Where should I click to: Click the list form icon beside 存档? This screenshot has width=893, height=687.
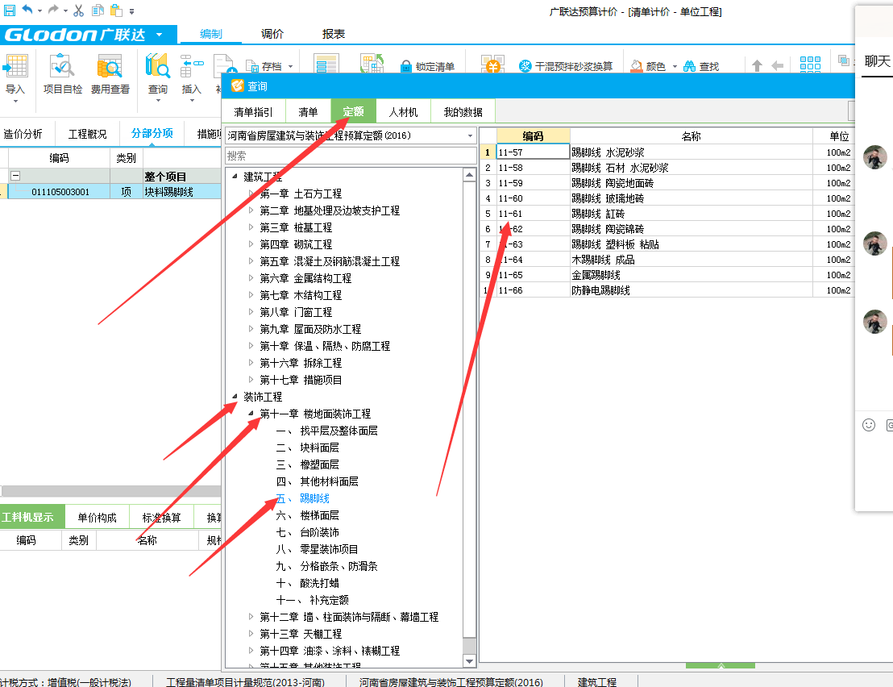click(326, 64)
